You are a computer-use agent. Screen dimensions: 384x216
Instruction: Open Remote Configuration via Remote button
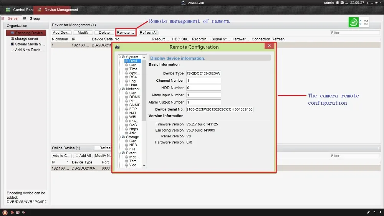(x=126, y=33)
